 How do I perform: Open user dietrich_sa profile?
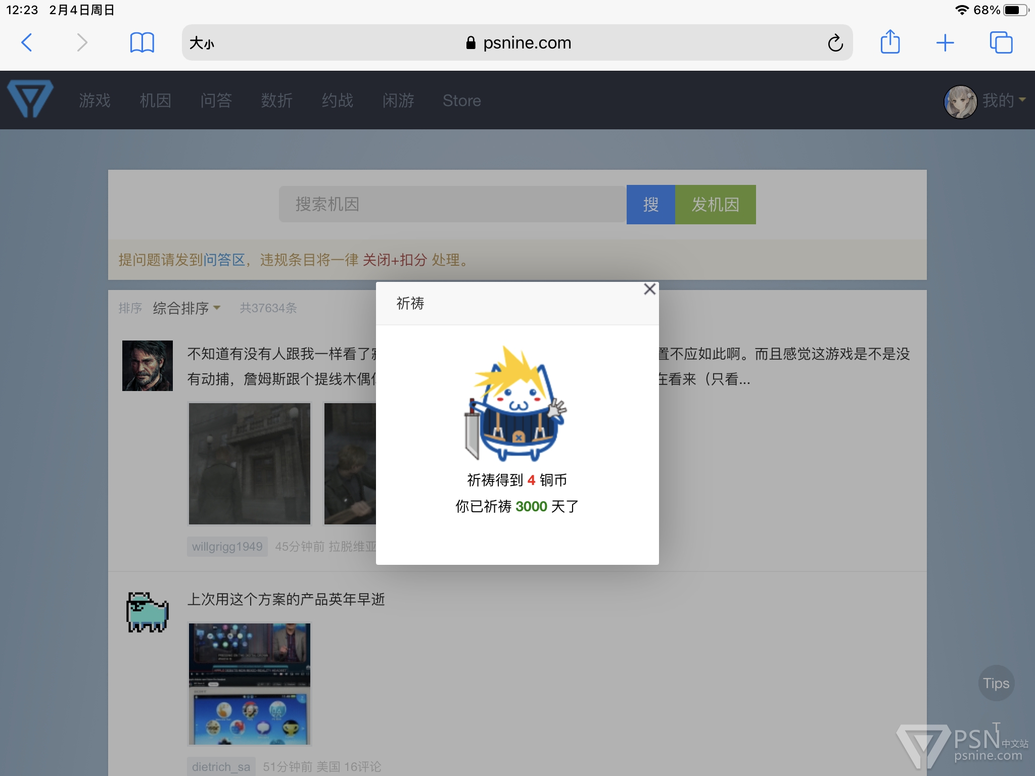221,766
